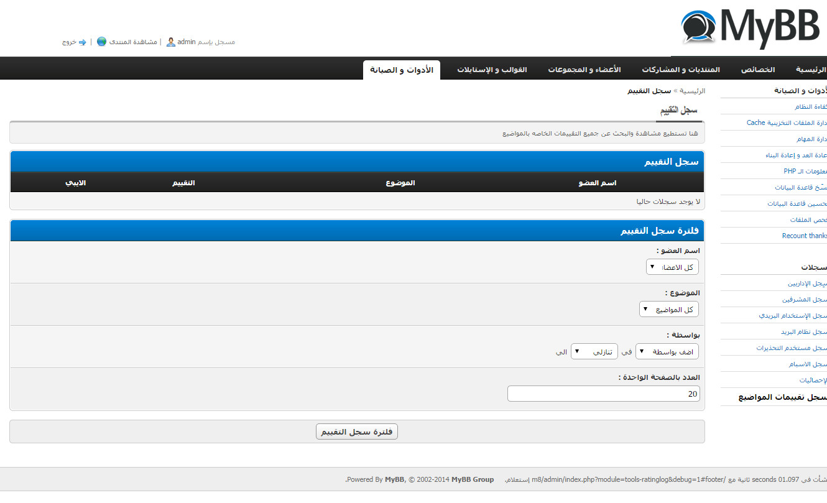Go to the الأعضاء و المجموعات tab
Viewport: 827px width, 503px height.
tap(584, 70)
